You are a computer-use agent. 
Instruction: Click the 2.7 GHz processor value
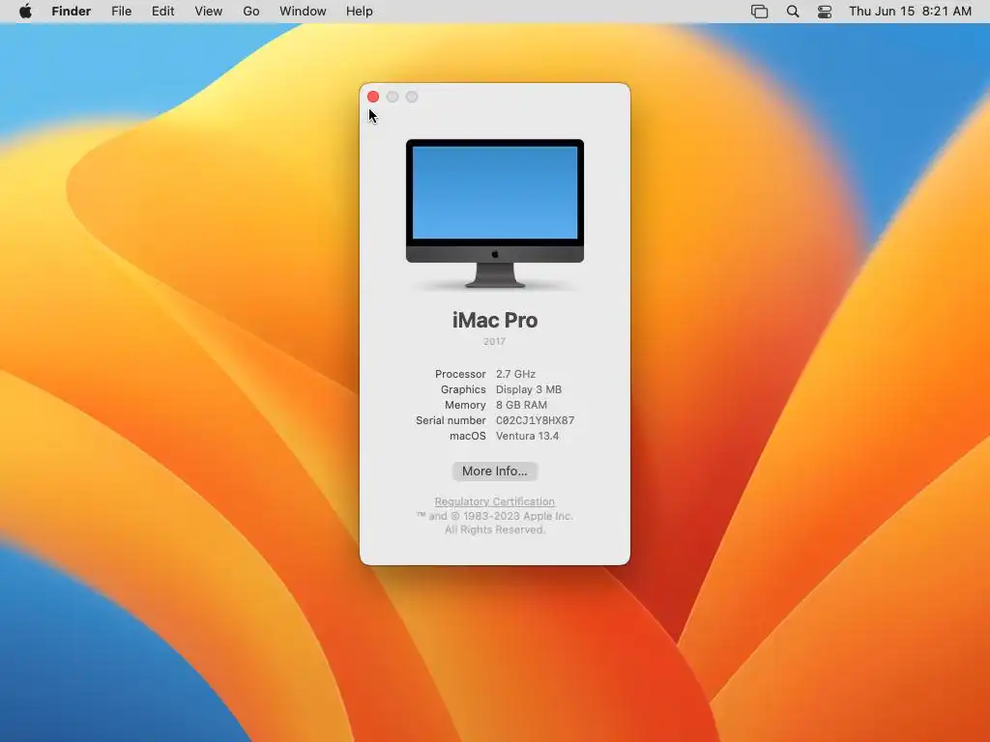[516, 374]
